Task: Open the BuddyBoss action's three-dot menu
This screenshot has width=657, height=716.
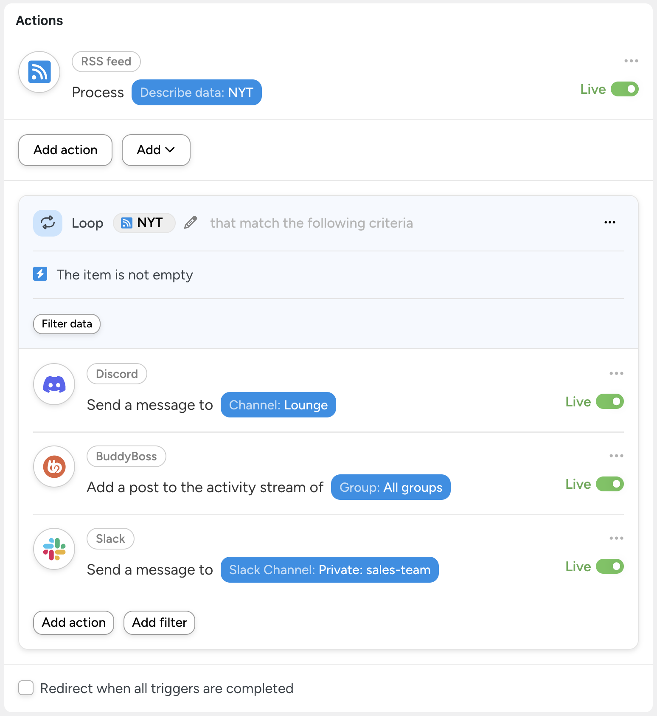Action: [616, 456]
